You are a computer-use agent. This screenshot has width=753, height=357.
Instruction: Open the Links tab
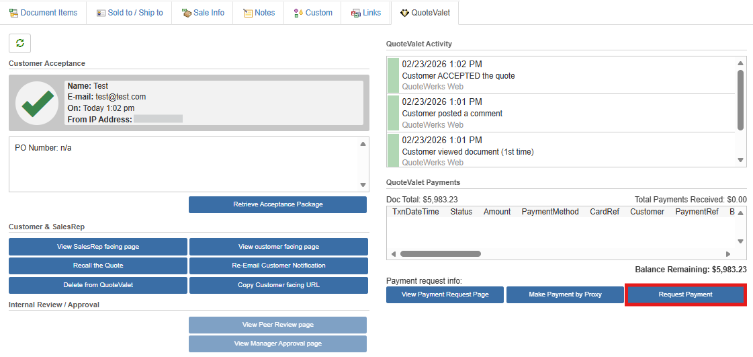365,13
